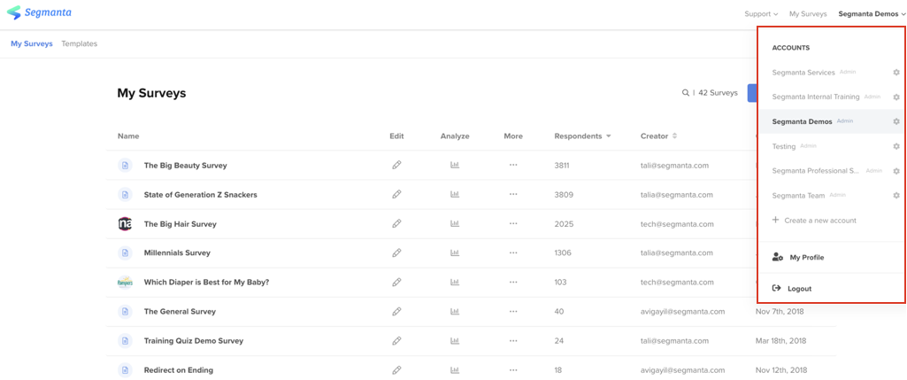Viewport: 907px width, 380px height.
Task: Click the Name column header
Action: (x=128, y=136)
